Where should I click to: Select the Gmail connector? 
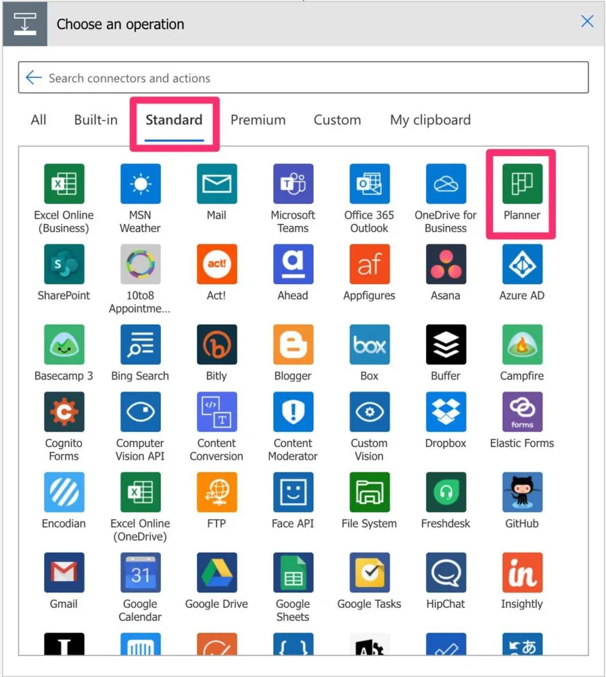click(64, 573)
